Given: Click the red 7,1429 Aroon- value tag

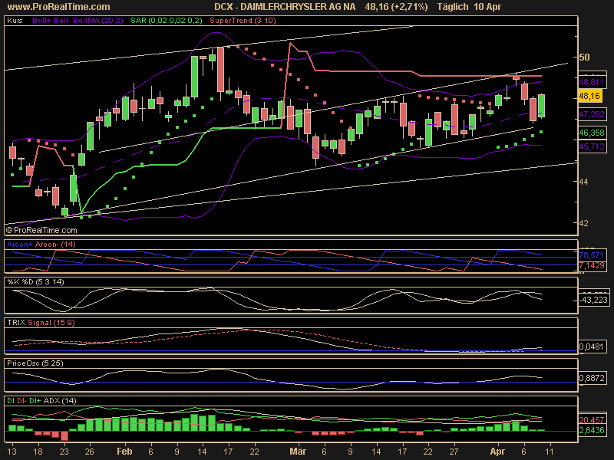Looking at the screenshot, I should (592, 265).
